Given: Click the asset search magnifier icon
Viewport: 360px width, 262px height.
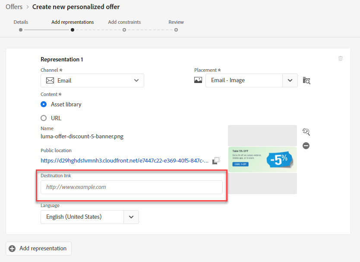Looking at the screenshot, I should point(306,132).
